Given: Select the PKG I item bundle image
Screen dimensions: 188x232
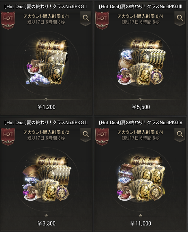Looking at the screenshot, I should click(x=47, y=62).
